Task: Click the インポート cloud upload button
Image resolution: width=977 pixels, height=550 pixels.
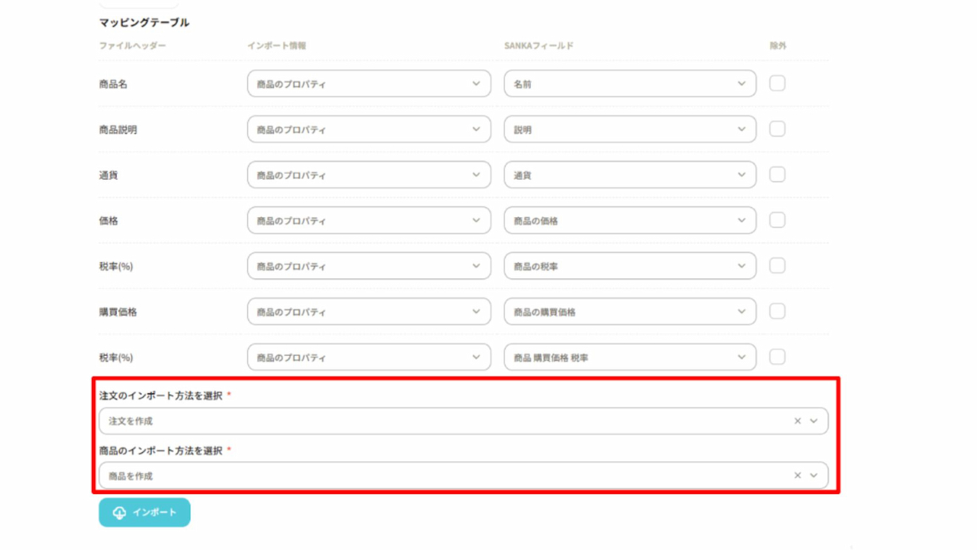Action: point(145,513)
